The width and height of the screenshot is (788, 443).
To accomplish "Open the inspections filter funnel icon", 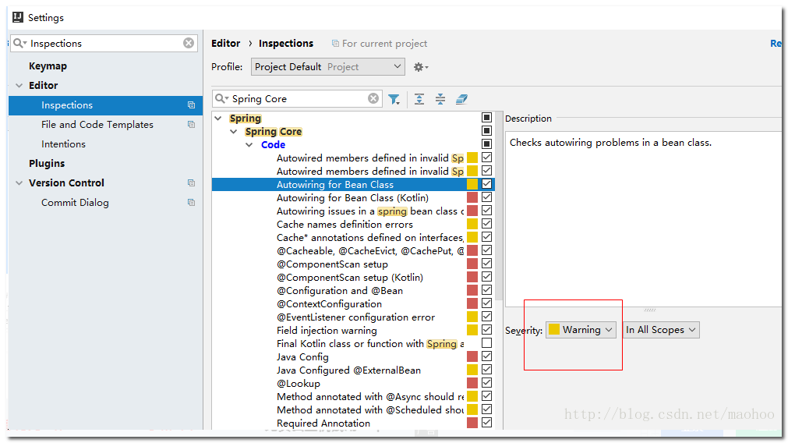I will [394, 99].
